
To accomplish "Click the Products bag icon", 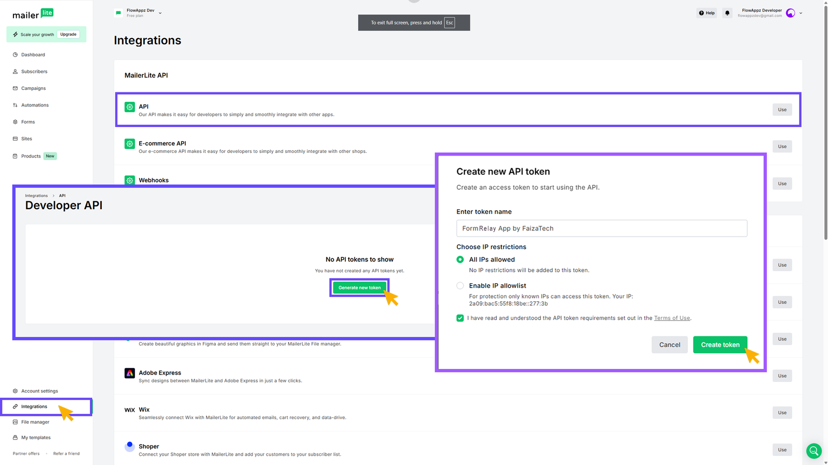I will click(15, 156).
